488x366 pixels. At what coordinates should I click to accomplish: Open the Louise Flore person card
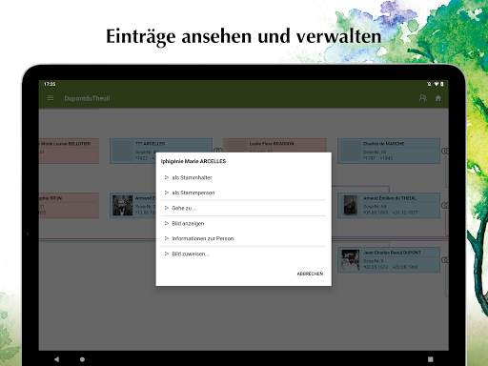click(274, 145)
